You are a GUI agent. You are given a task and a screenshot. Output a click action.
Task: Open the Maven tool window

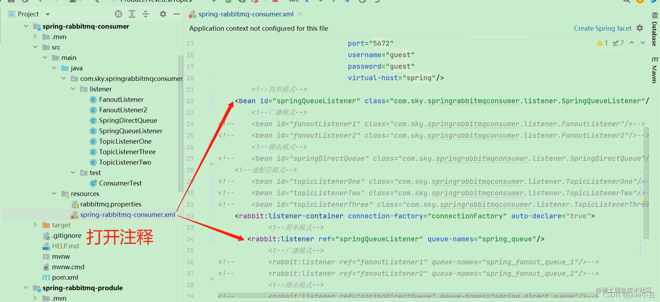pos(654,69)
